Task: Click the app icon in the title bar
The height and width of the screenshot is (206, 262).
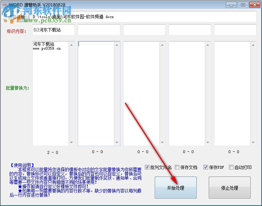Action: (5, 5)
